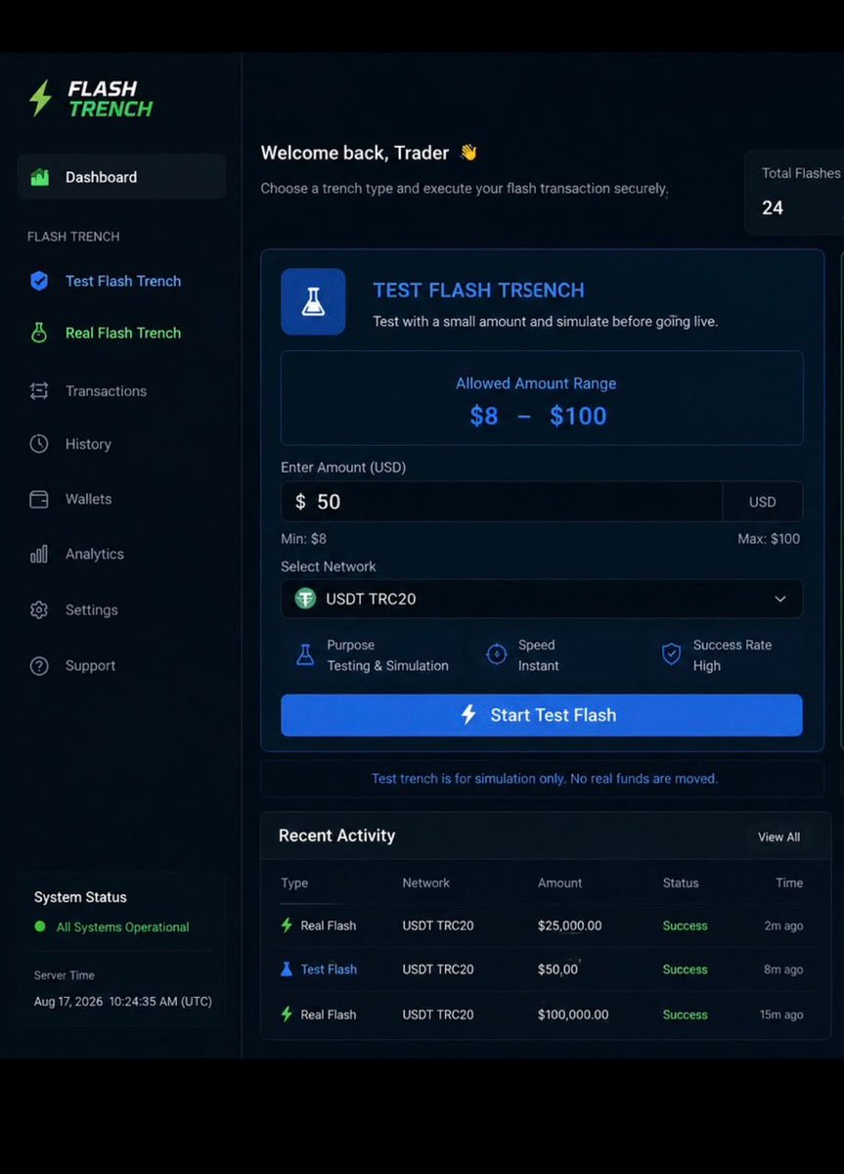Click the Recent Activity heading

click(337, 835)
